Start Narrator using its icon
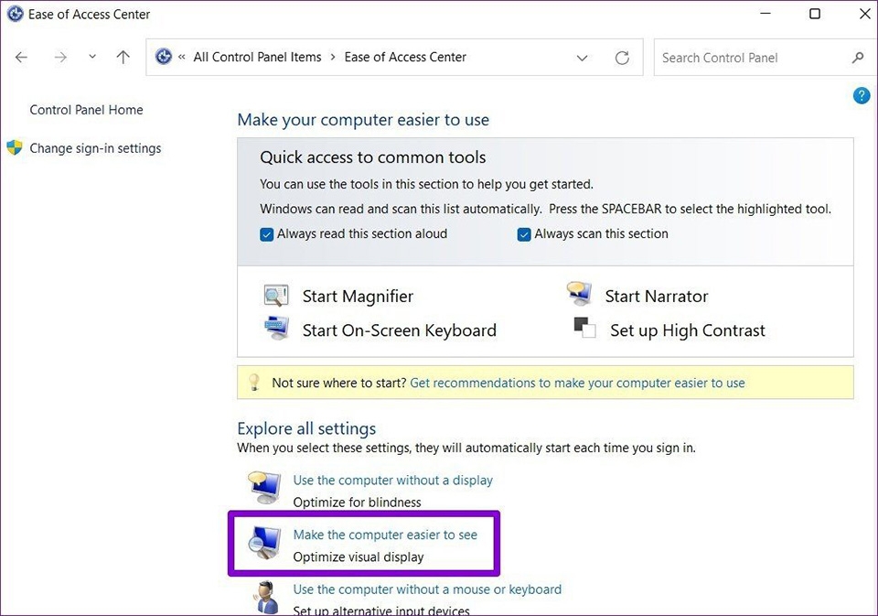This screenshot has width=878, height=616. [x=579, y=293]
